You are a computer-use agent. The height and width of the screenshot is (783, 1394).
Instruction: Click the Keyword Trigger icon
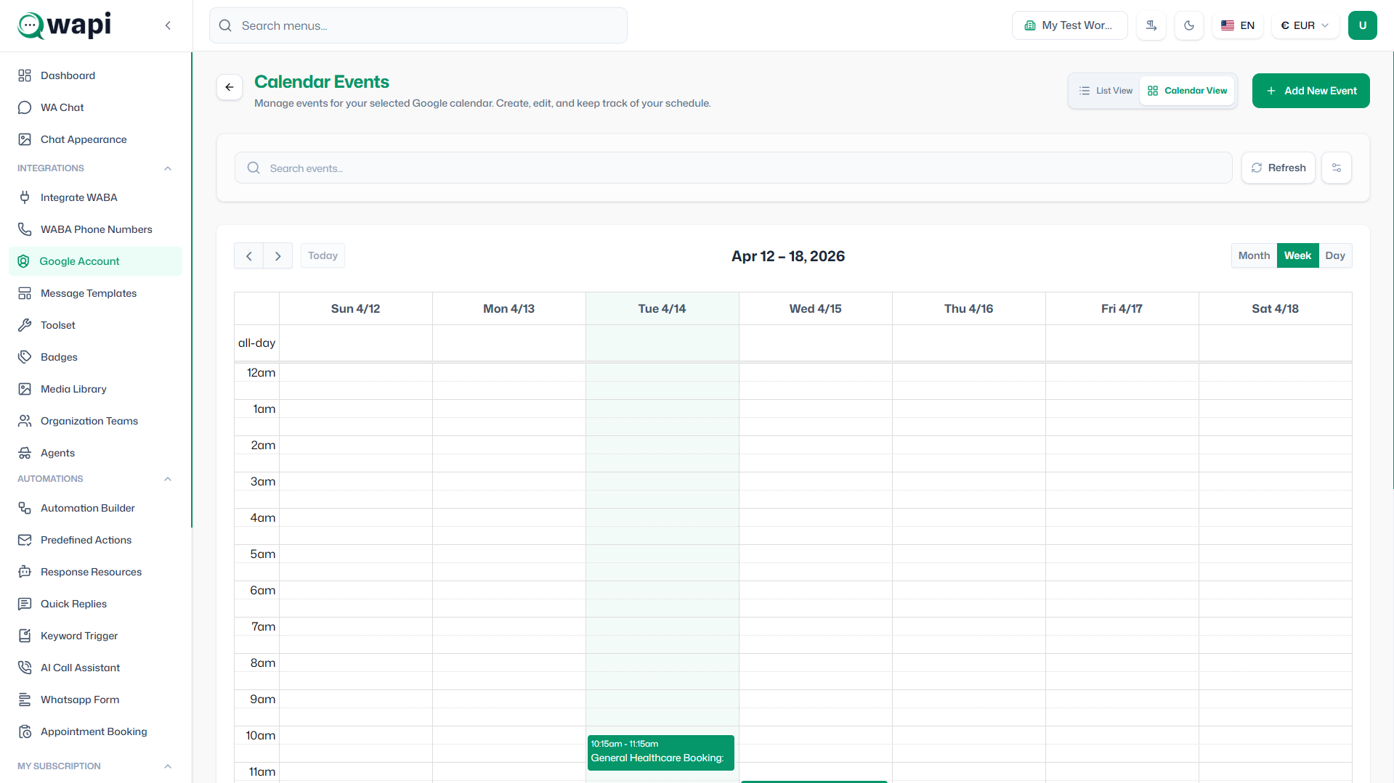tap(25, 636)
